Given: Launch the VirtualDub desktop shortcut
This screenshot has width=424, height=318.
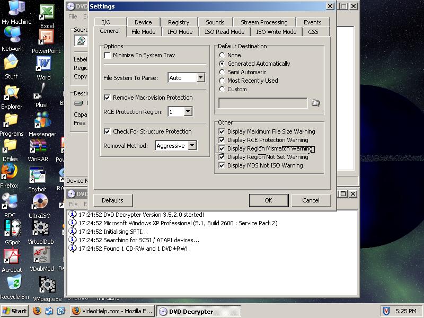Looking at the screenshot, I should tap(41, 233).
